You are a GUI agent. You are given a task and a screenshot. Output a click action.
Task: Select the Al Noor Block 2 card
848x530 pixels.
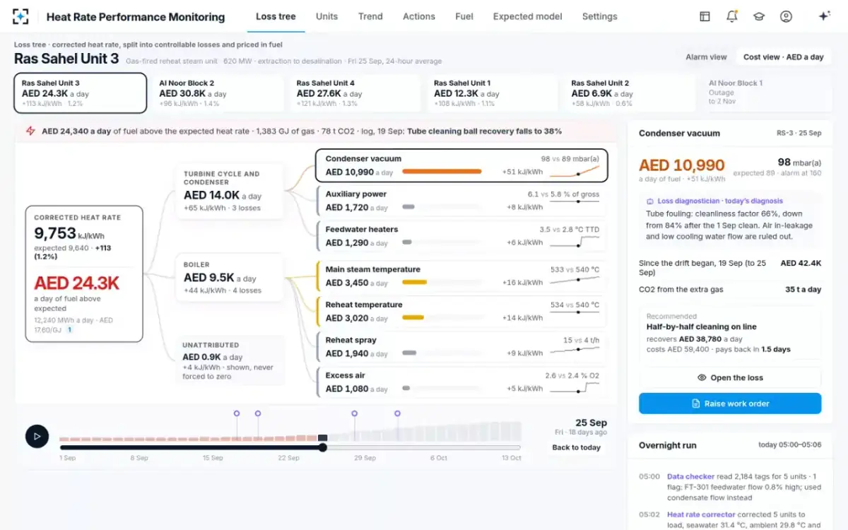pyautogui.click(x=218, y=93)
